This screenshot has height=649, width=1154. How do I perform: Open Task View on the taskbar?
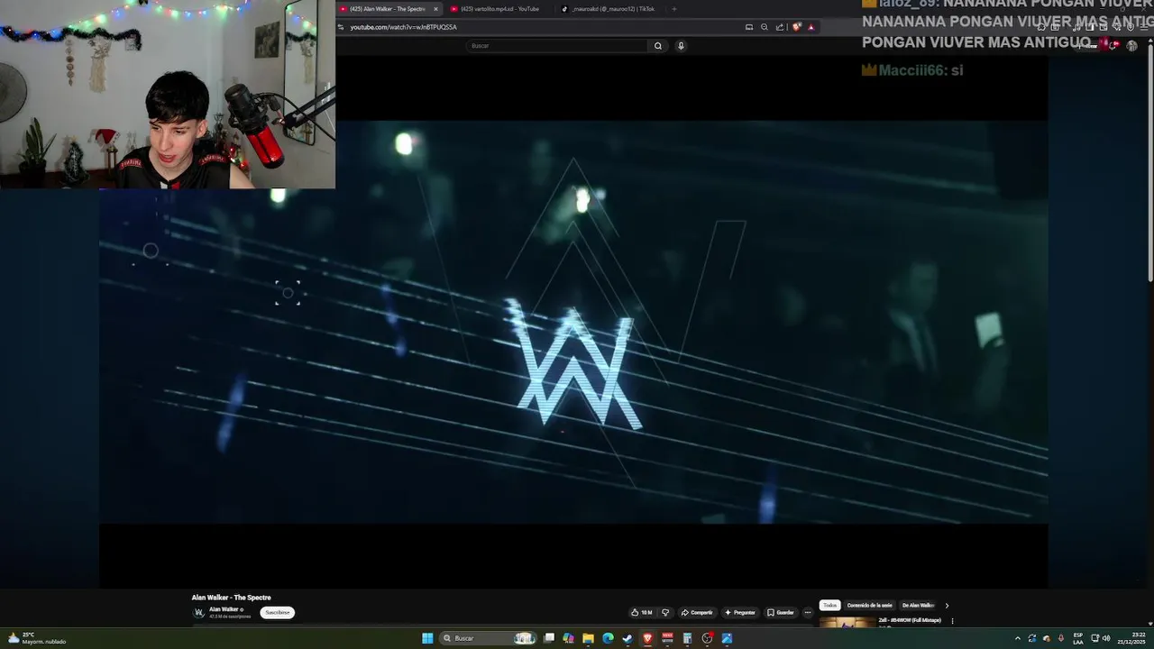click(x=548, y=638)
